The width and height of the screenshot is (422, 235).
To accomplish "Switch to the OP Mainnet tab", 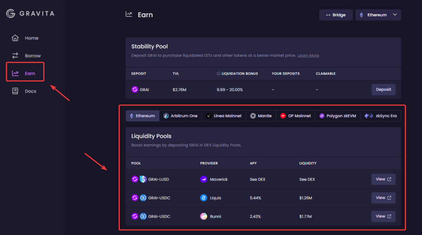I will 295,116.
